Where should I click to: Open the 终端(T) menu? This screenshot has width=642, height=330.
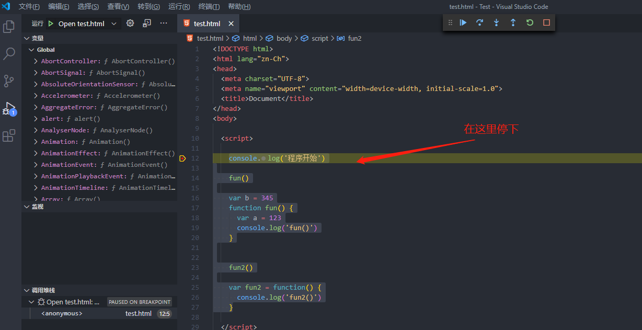[209, 7]
